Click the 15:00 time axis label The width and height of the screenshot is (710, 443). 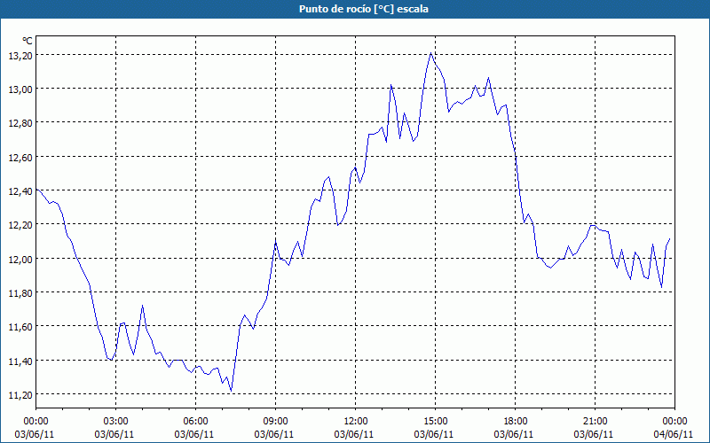pyautogui.click(x=436, y=421)
